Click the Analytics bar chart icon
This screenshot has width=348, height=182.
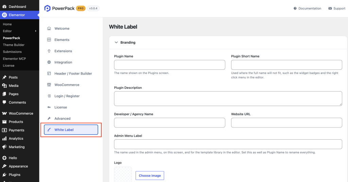coord(4,139)
